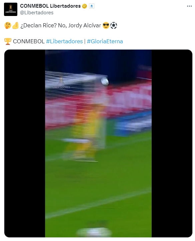Play the embedded goal video
The height and width of the screenshot is (241, 195).
click(98, 143)
